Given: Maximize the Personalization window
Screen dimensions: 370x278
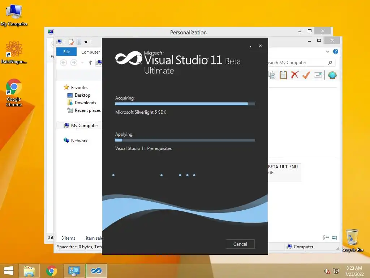Looking at the screenshot, I should point(310,31).
